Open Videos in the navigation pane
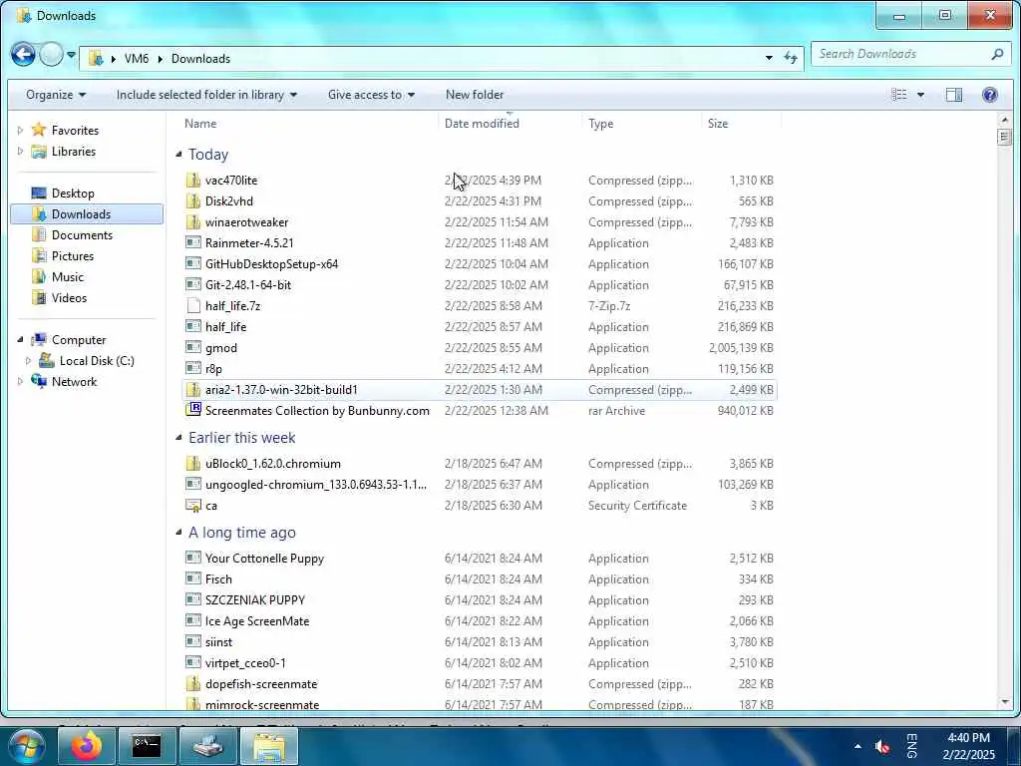The image size is (1021, 766). pyautogui.click(x=69, y=297)
